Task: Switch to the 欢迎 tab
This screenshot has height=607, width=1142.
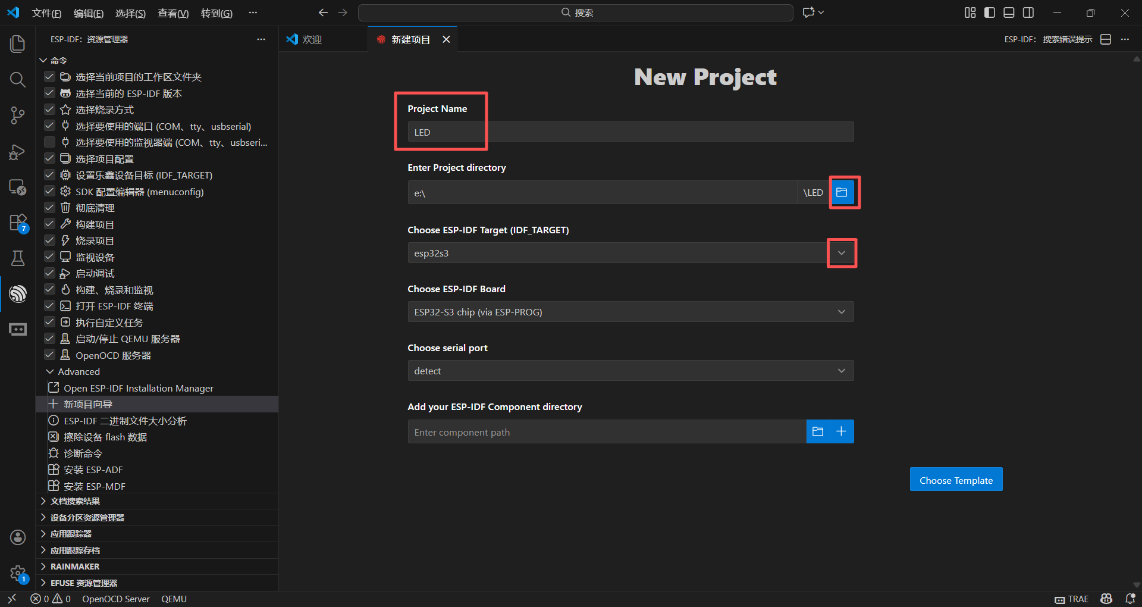Action: tap(323, 39)
